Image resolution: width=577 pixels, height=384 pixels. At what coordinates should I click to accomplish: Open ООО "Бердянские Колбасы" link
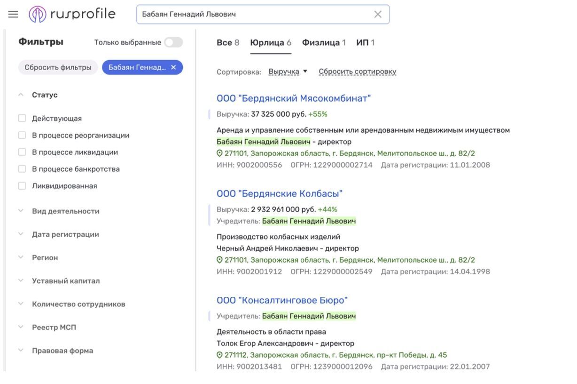(x=280, y=193)
